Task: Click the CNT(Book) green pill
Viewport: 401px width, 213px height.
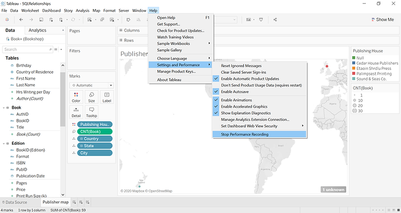Action: pos(95,131)
